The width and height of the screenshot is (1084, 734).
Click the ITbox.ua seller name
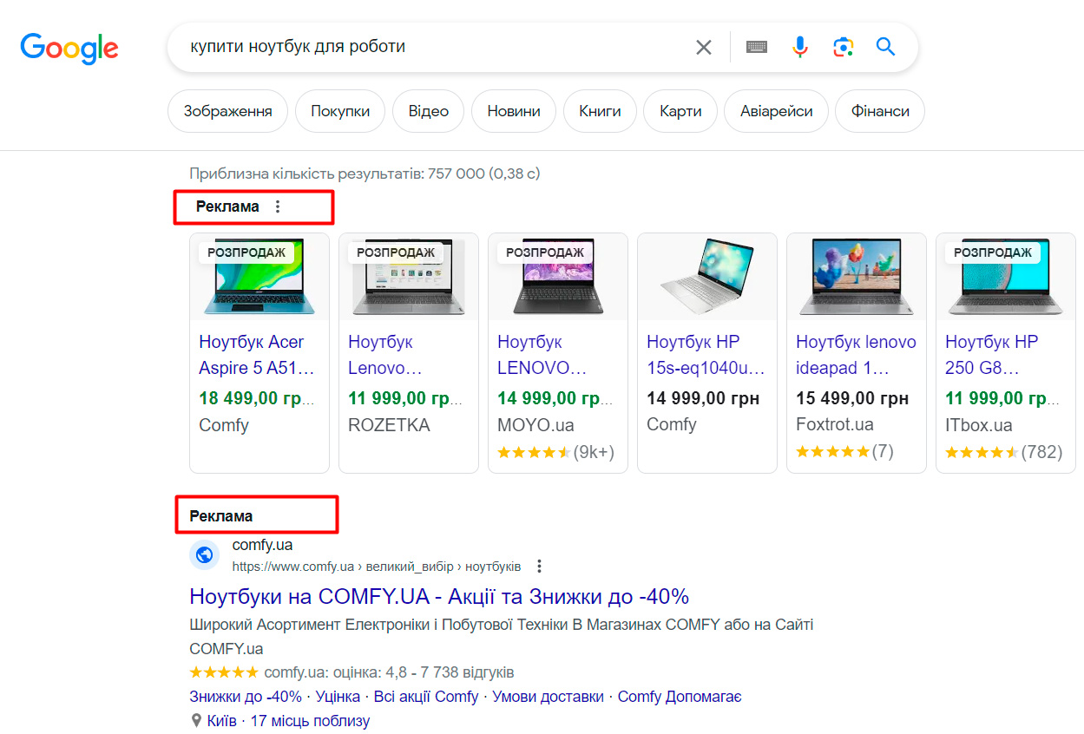(979, 425)
